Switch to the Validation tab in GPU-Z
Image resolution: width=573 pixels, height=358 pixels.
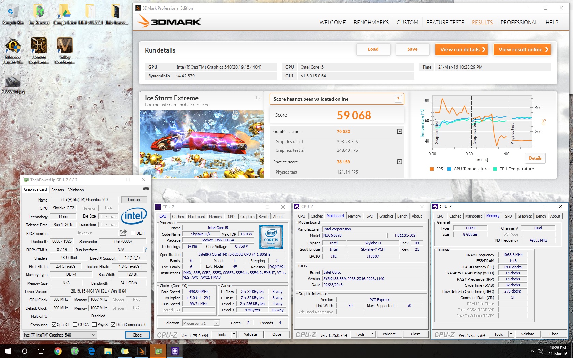(76, 190)
